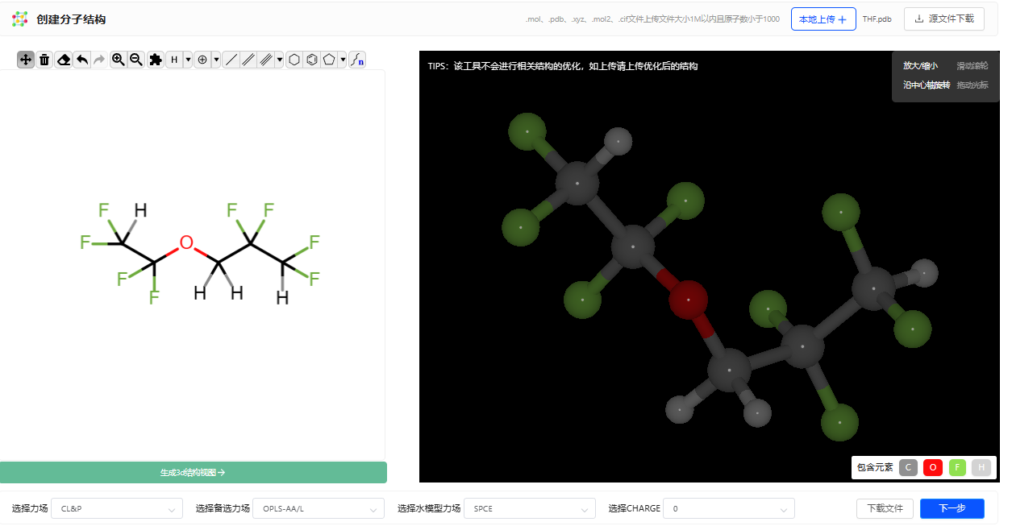This screenshot has width=1012, height=526.
Task: Select the cyclohexane ring tool
Action: point(294,60)
